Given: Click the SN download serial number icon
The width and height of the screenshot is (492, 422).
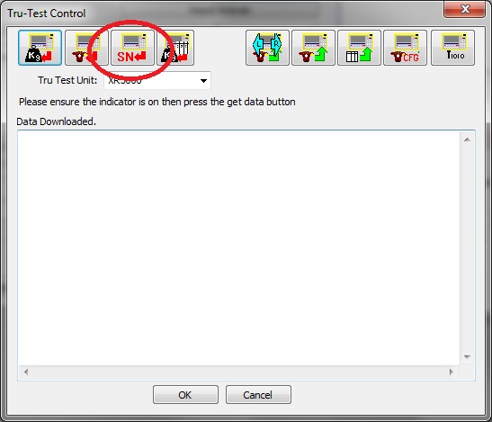Looking at the screenshot, I should 132,48.
